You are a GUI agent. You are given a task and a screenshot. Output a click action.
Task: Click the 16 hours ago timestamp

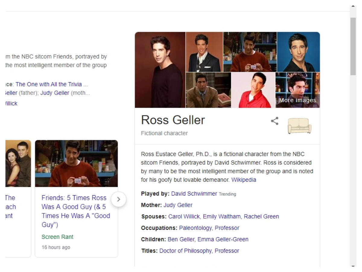click(x=56, y=248)
